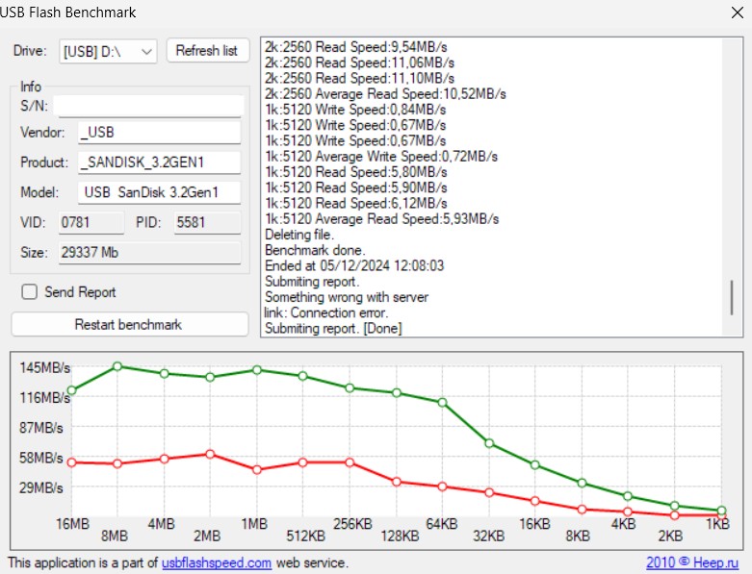This screenshot has height=574, width=752.
Task: Click green read-speed point at 8KB
Action: point(582,483)
